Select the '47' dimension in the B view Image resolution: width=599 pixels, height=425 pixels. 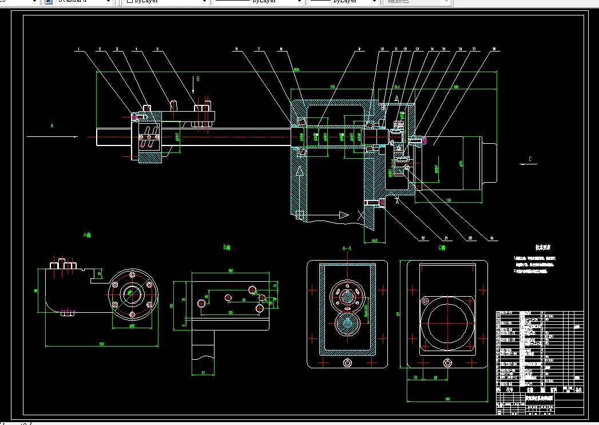pos(203,373)
